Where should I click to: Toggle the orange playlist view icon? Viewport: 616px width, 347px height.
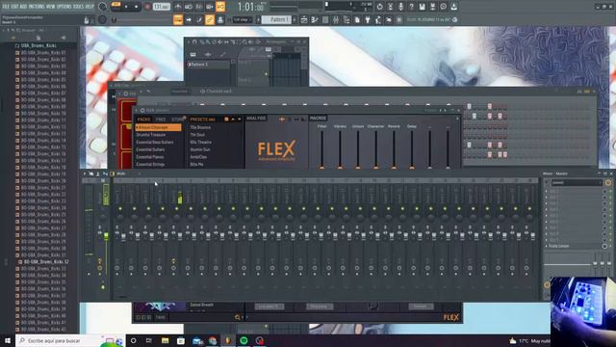click(x=178, y=19)
